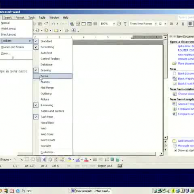This screenshot has height=194, width=194.
Task: Click the Tables and Borders icon
Action: (78, 24)
